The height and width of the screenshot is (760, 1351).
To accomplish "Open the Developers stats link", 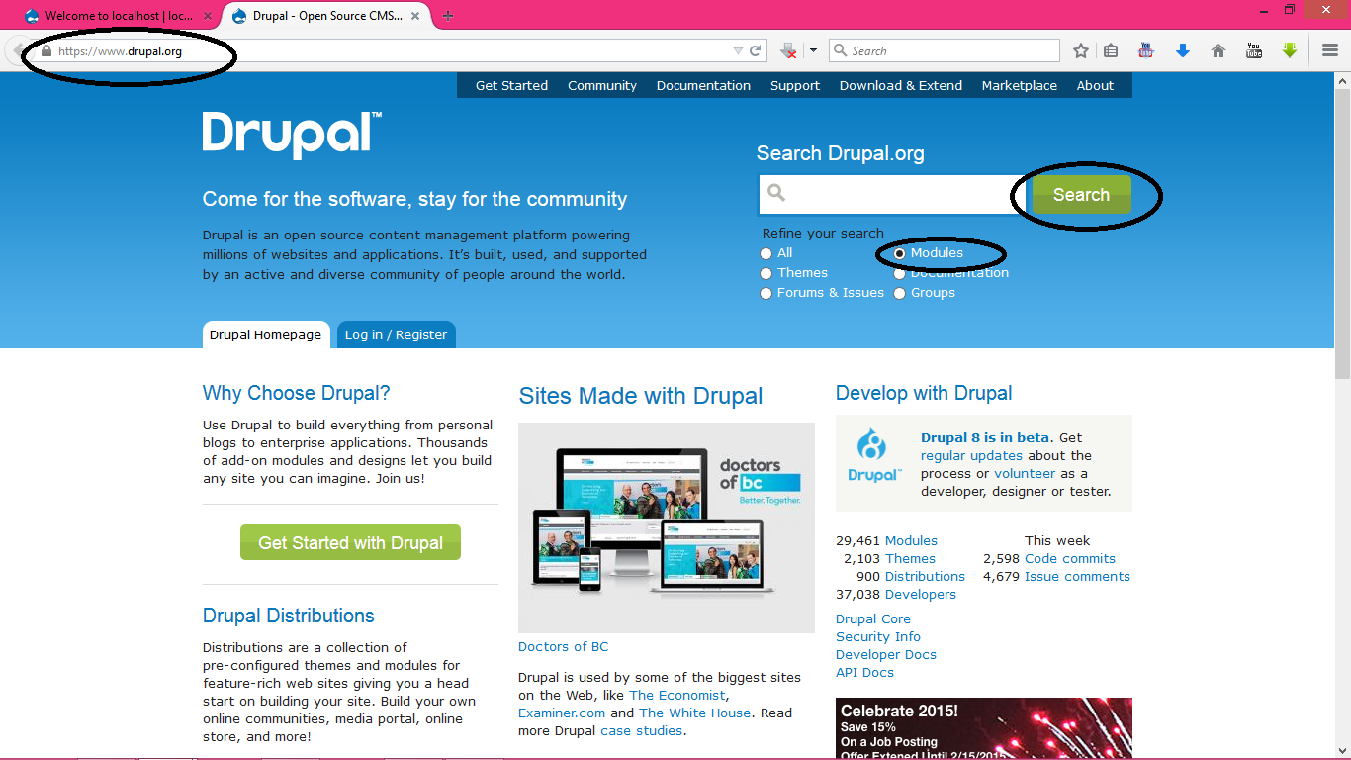I will tap(921, 594).
